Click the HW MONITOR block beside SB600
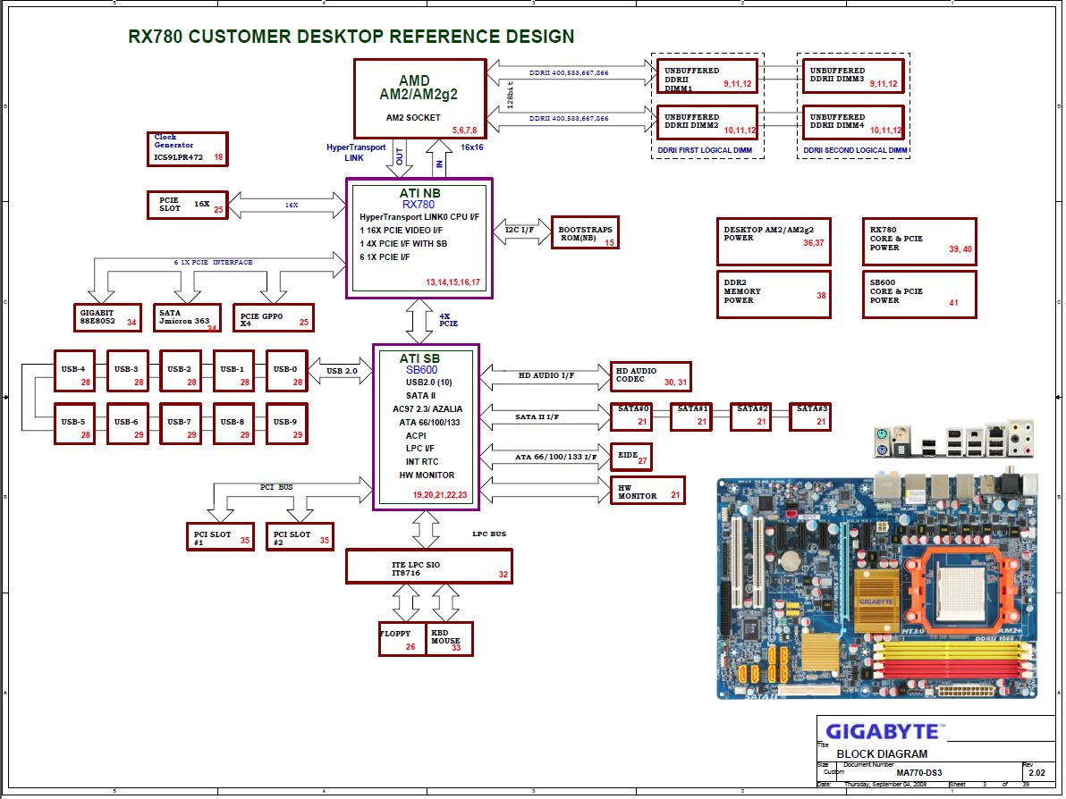Viewport: 1066px width, 799px height. point(647,490)
